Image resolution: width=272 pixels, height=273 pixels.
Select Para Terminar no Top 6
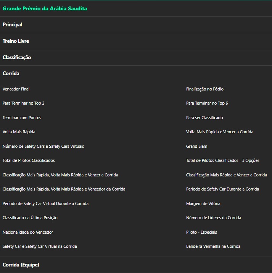207,103
